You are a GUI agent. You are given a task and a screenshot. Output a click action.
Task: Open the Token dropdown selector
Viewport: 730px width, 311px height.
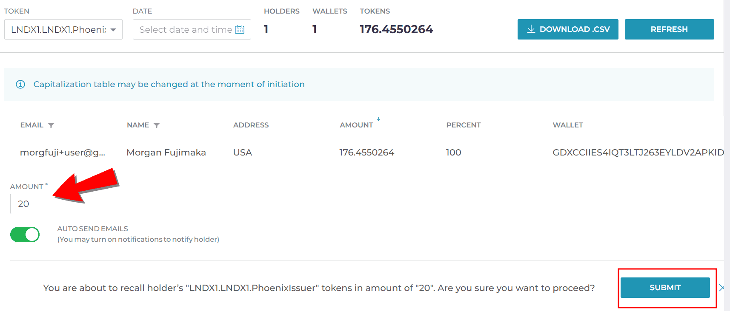point(63,29)
